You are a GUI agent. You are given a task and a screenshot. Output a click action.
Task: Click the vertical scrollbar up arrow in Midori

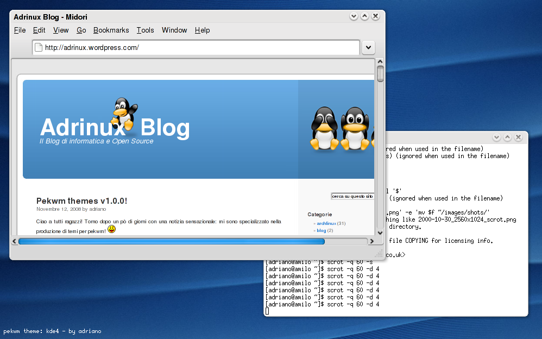point(380,62)
